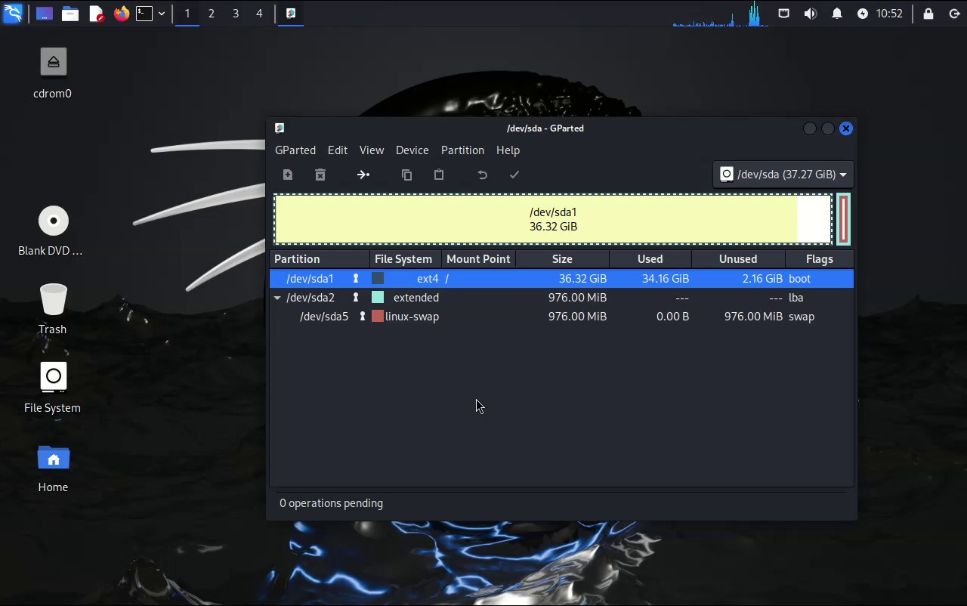This screenshot has height=606, width=967.
Task: Open the Kali applications menu icon
Action: point(13,13)
